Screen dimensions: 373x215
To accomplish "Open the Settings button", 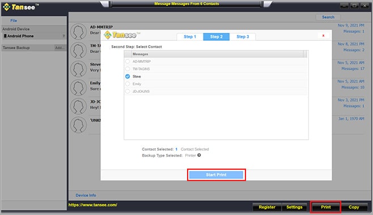I will 294,207.
